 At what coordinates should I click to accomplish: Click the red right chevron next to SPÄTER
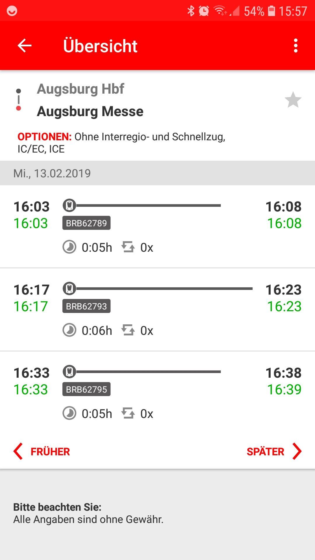pyautogui.click(x=297, y=452)
